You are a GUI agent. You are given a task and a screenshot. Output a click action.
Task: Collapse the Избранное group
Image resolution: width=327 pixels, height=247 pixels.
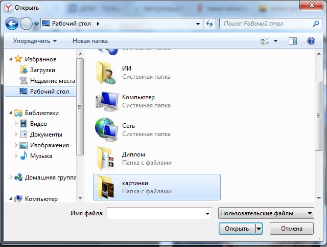[11, 59]
